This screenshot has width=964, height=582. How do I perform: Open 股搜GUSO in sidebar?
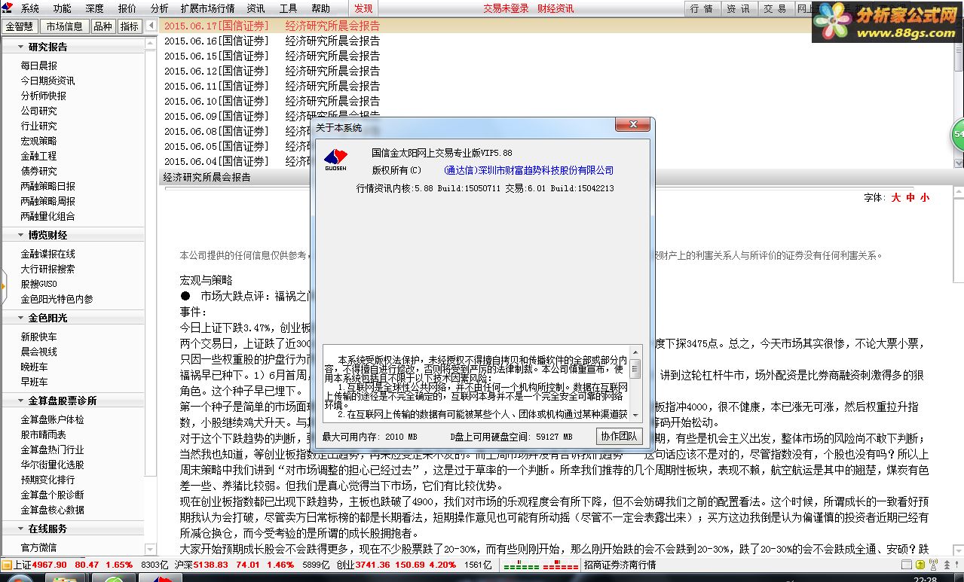[x=38, y=284]
